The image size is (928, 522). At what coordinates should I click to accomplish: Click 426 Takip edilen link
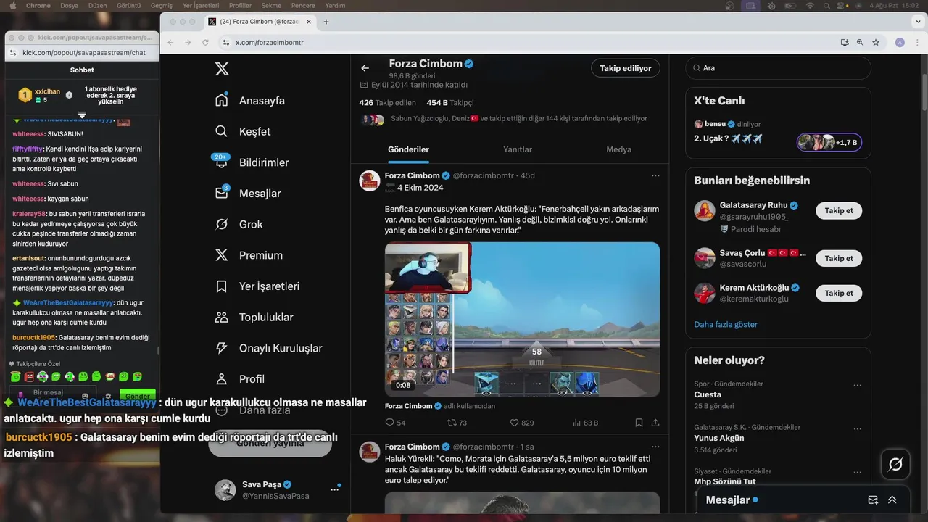click(x=387, y=103)
